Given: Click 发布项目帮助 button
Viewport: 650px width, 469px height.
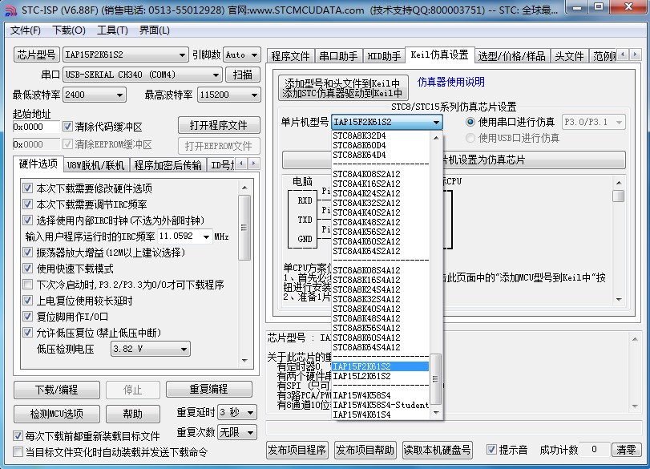Looking at the screenshot, I should (x=365, y=450).
